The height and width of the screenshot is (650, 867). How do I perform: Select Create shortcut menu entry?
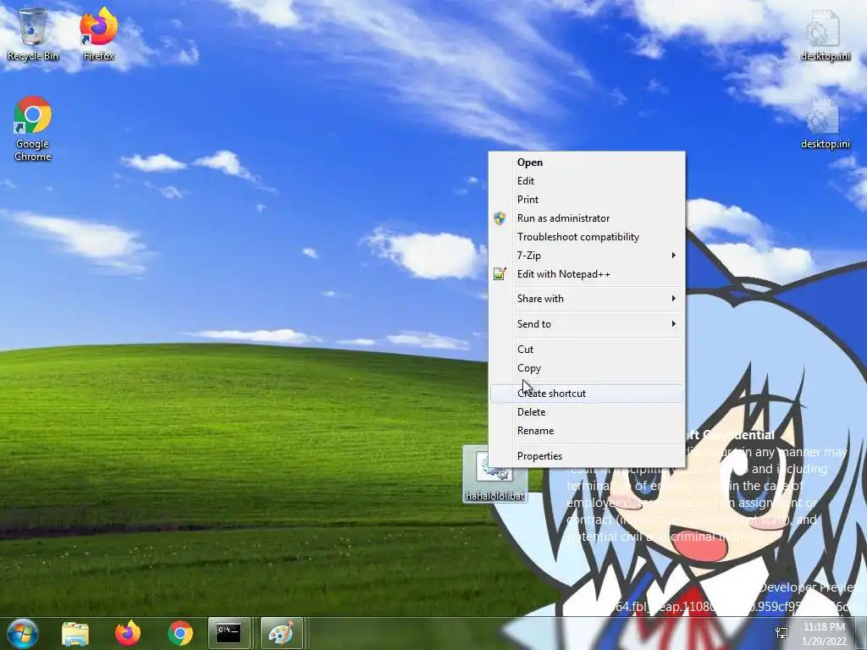coord(587,394)
